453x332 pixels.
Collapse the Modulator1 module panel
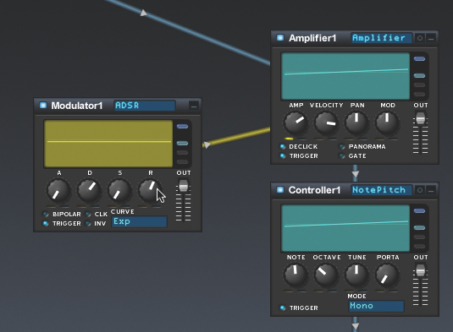click(194, 106)
